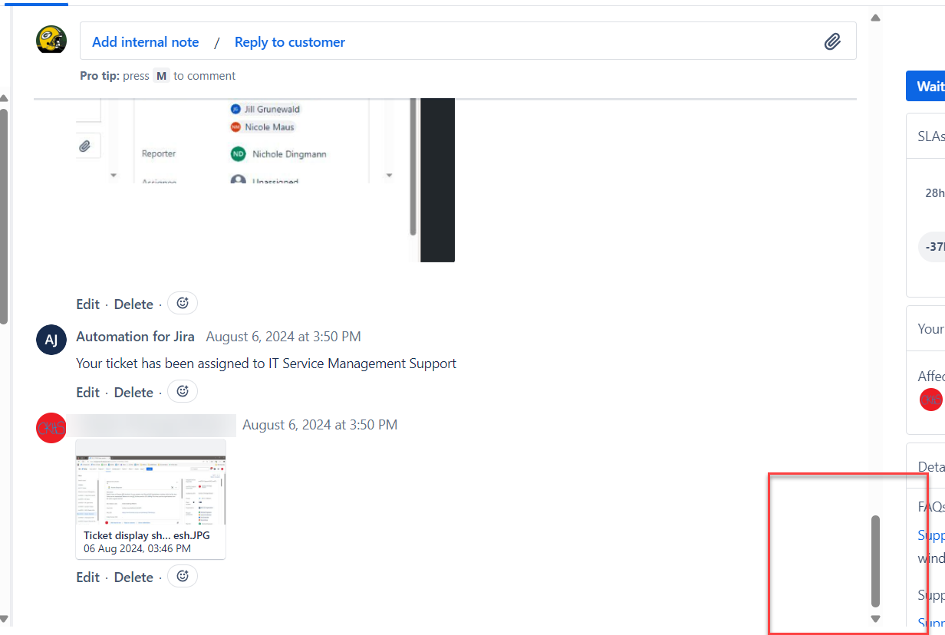This screenshot has height=635, width=945.
Task: Click the left edge scrollbar up arrow
Action: [x=4, y=98]
